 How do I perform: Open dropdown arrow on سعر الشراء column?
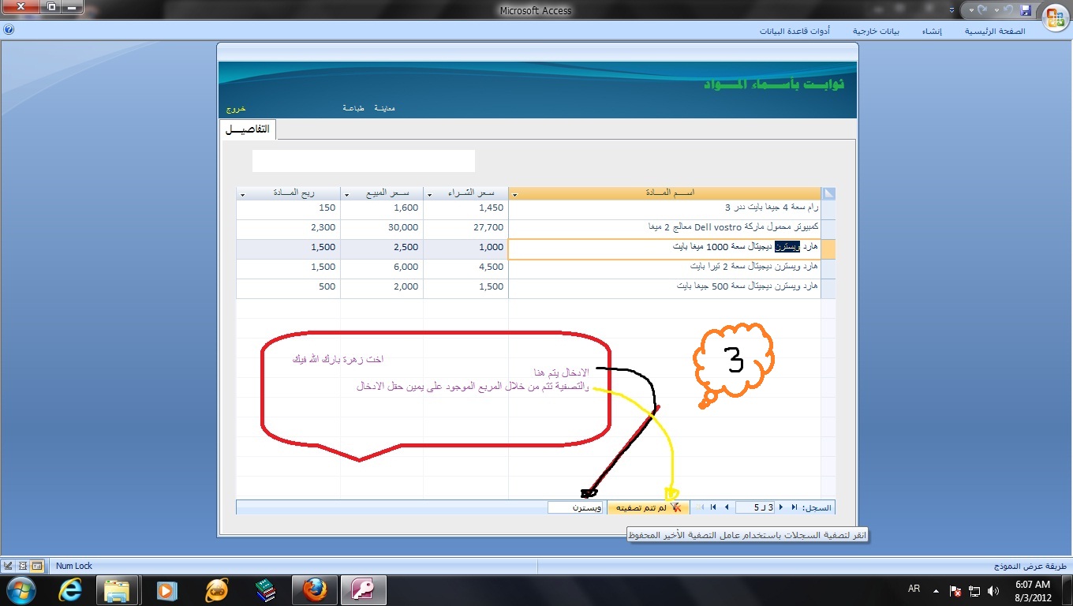(x=429, y=194)
